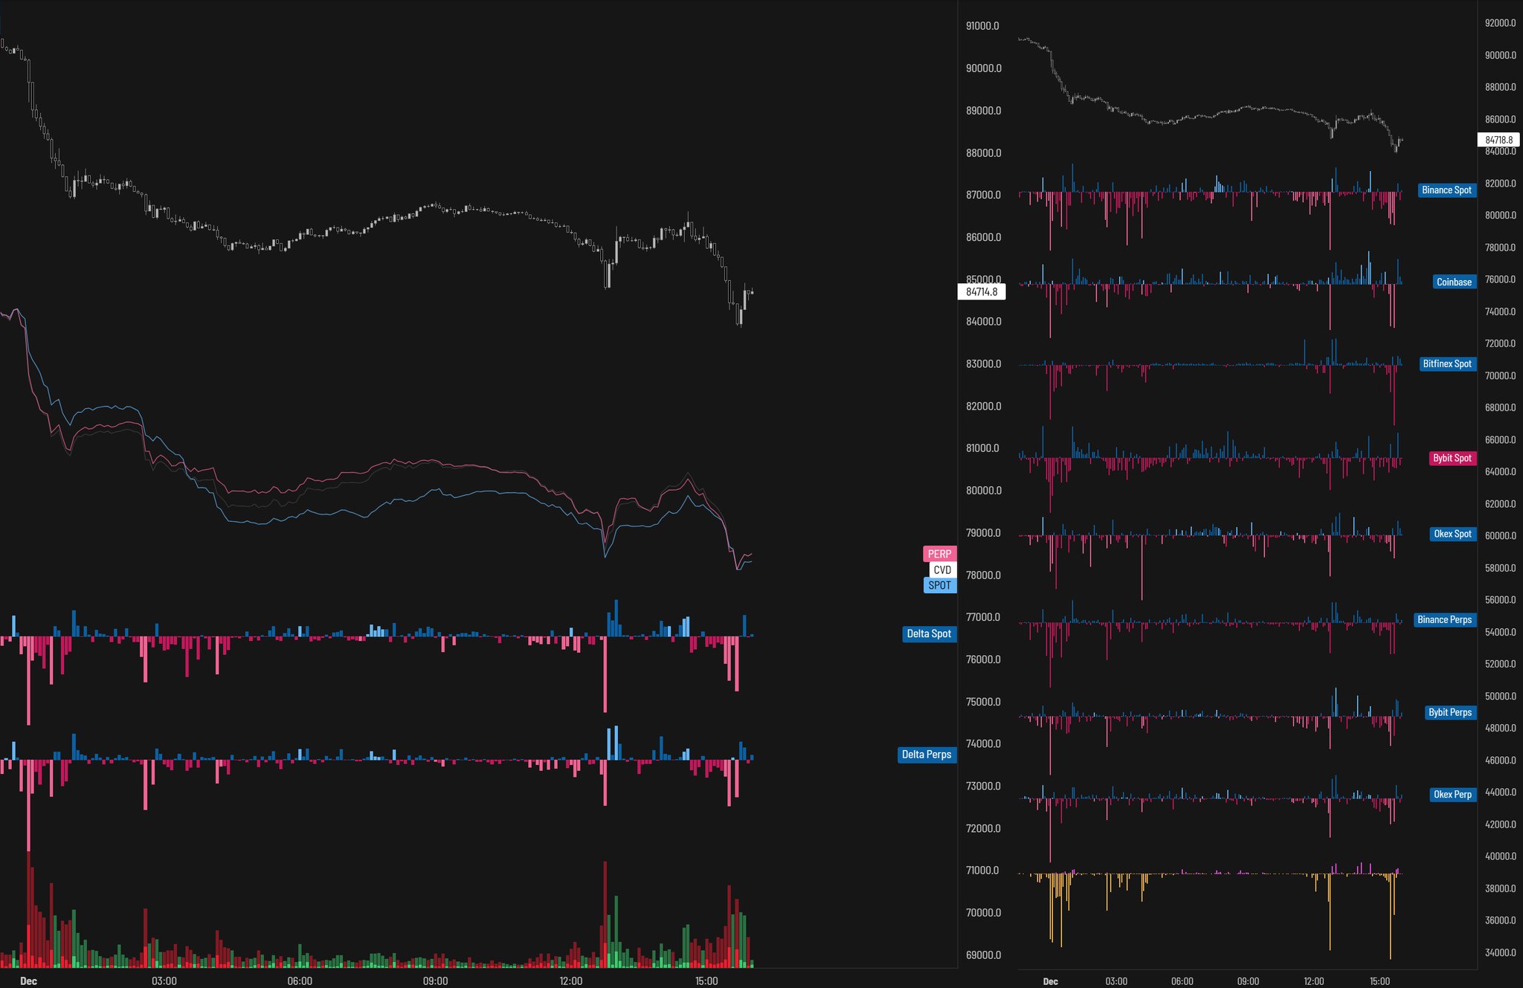Click the Bybit Spot pane label

pos(1452,458)
